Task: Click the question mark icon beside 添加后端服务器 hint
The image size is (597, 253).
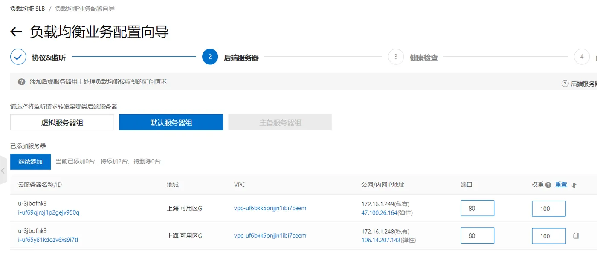Action: coord(21,81)
